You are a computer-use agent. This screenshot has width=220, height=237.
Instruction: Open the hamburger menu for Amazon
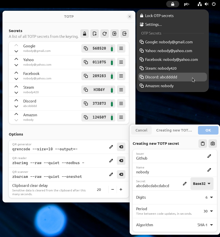point(121,117)
